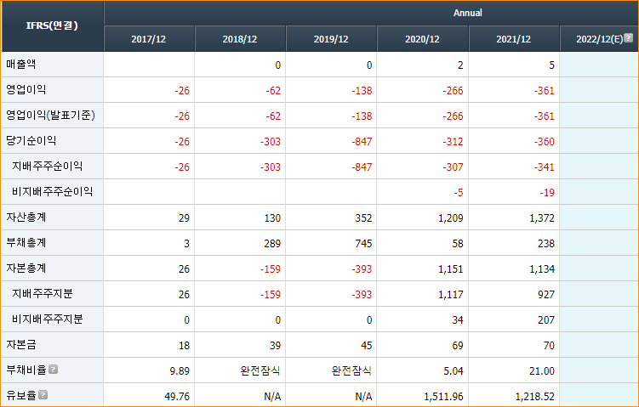
Task: Click 부채비율 value 5.04
Action: [x=454, y=370]
